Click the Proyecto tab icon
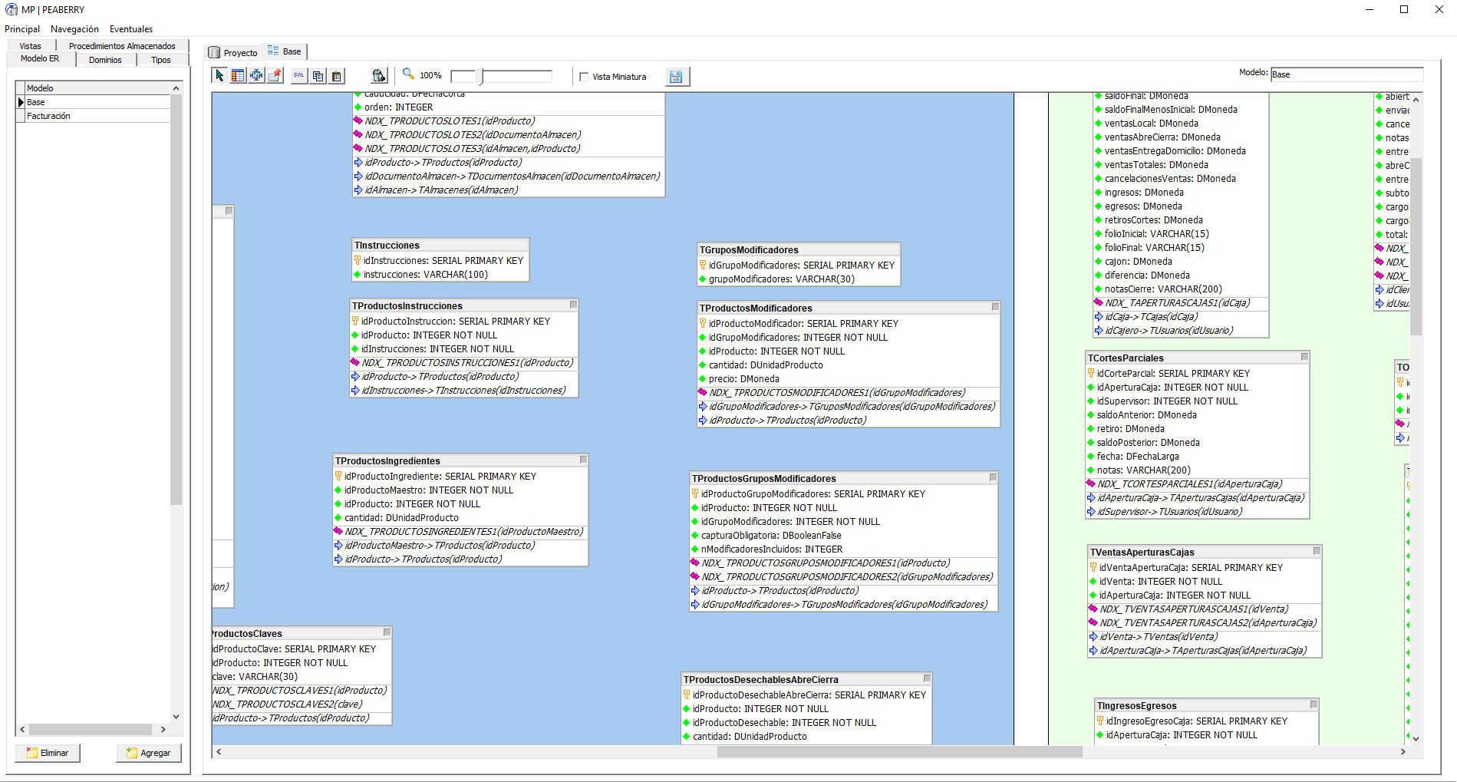 [x=215, y=52]
